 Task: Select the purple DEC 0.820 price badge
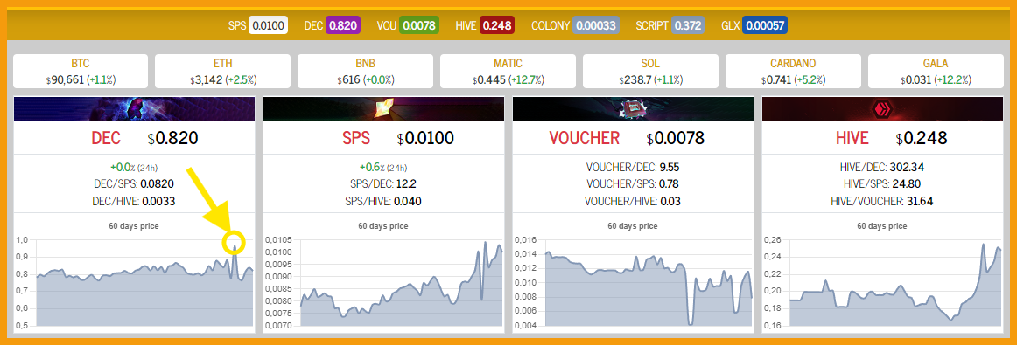tap(342, 26)
